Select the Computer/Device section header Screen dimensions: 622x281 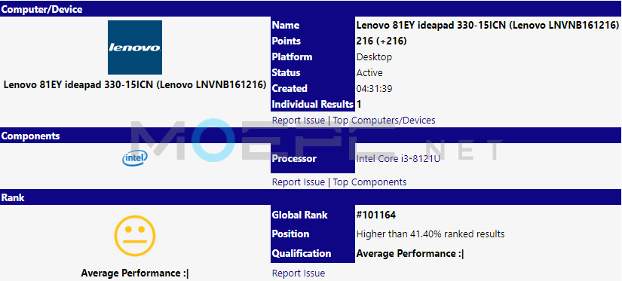click(x=311, y=9)
